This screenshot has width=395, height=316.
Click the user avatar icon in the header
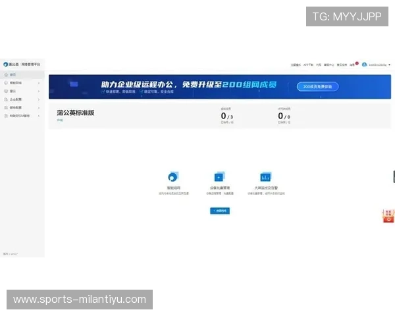tap(364, 65)
